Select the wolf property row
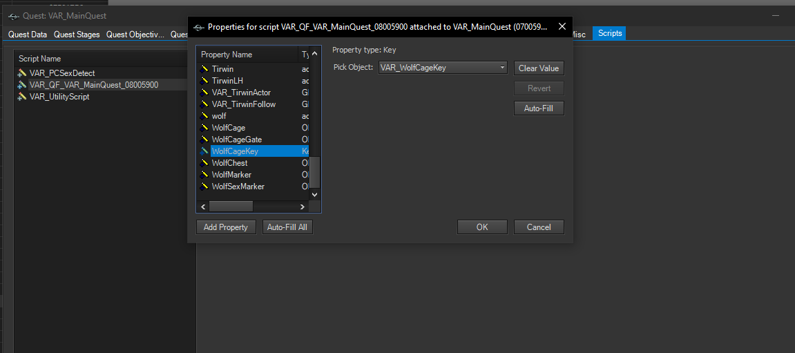 click(253, 115)
